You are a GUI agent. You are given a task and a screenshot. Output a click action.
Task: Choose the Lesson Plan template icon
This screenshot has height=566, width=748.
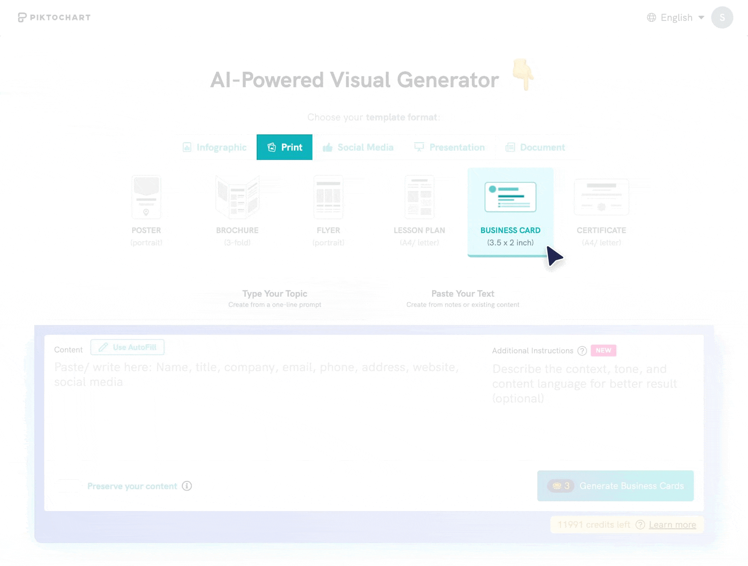pyautogui.click(x=419, y=197)
